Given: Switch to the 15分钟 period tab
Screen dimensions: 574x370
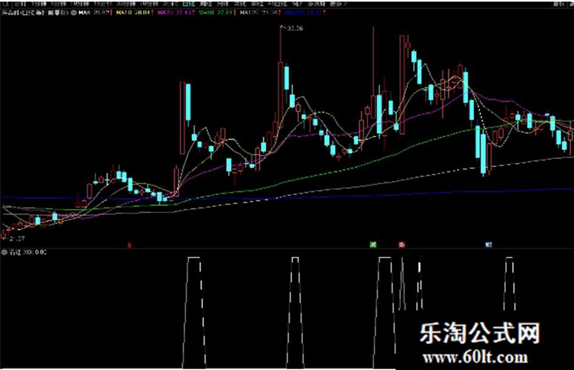Looking at the screenshot, I should coord(101,4).
